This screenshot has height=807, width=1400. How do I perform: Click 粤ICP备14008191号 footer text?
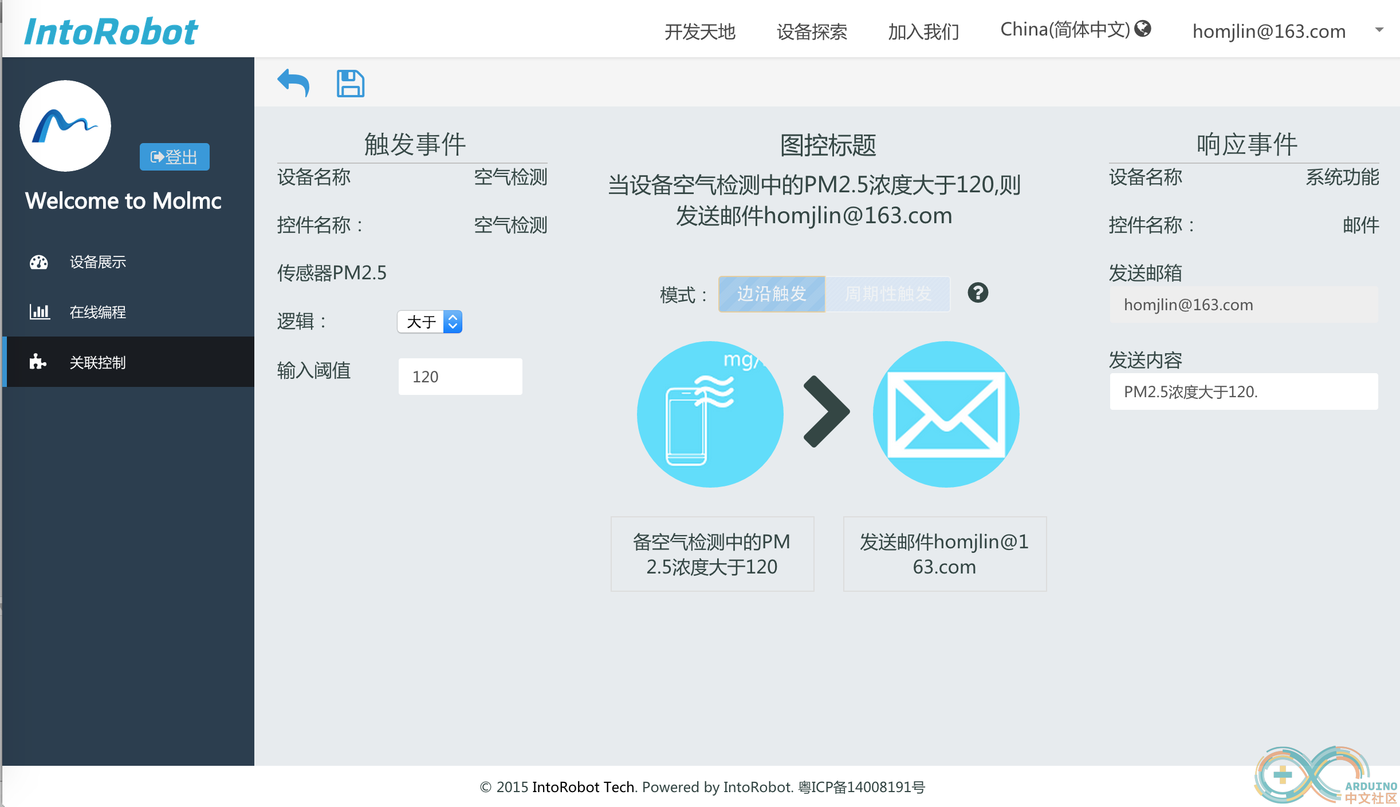(862, 787)
